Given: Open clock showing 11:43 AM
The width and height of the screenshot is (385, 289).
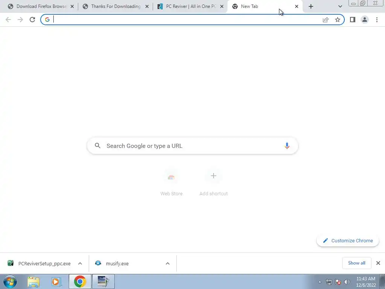Looking at the screenshot, I should (x=366, y=282).
